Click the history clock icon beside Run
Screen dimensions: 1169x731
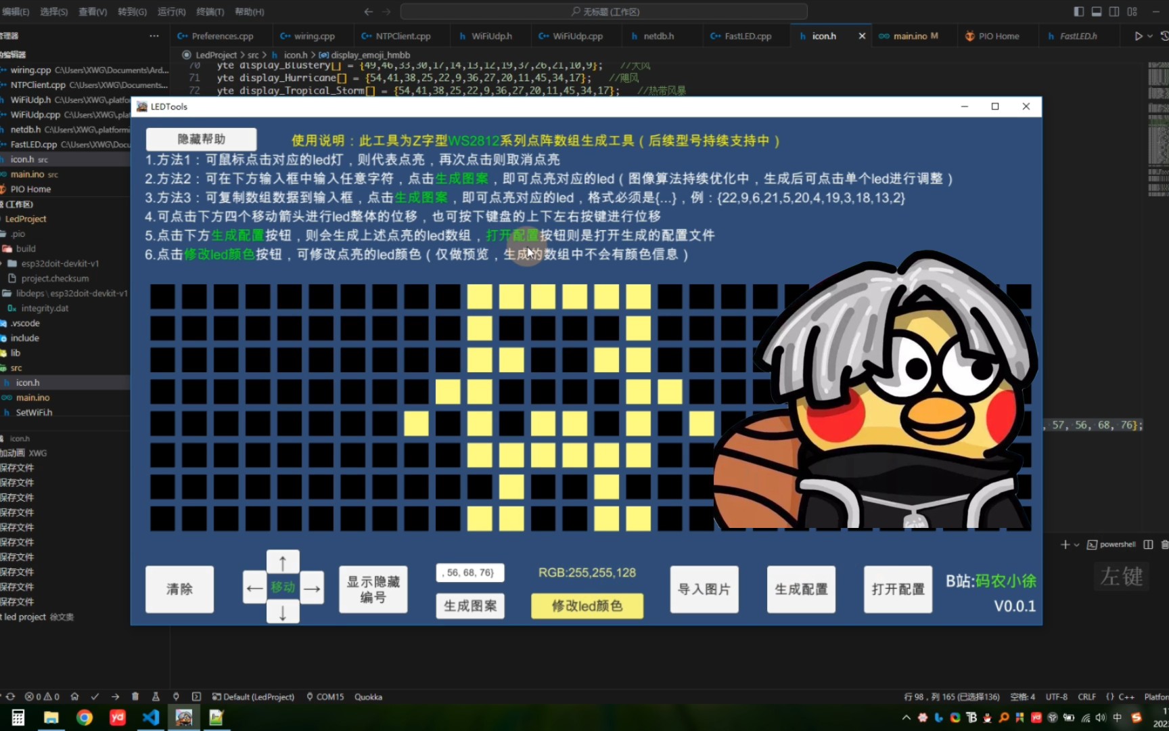coord(1164,36)
